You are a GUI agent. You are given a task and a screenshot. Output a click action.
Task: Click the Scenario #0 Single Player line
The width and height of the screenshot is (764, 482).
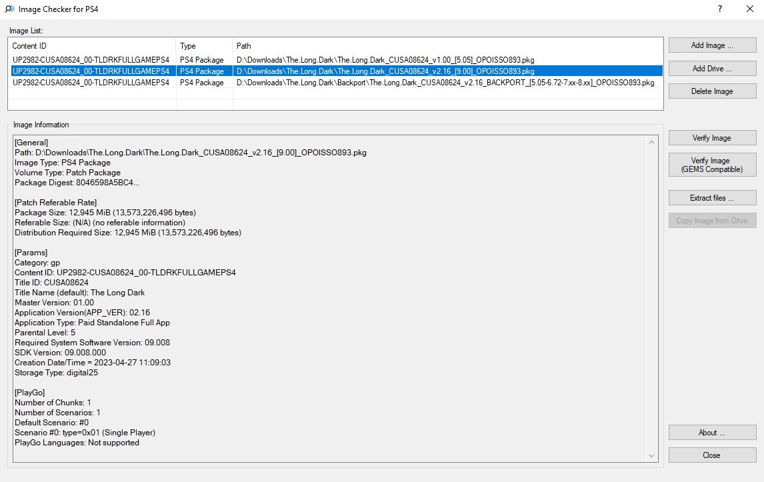pos(85,432)
